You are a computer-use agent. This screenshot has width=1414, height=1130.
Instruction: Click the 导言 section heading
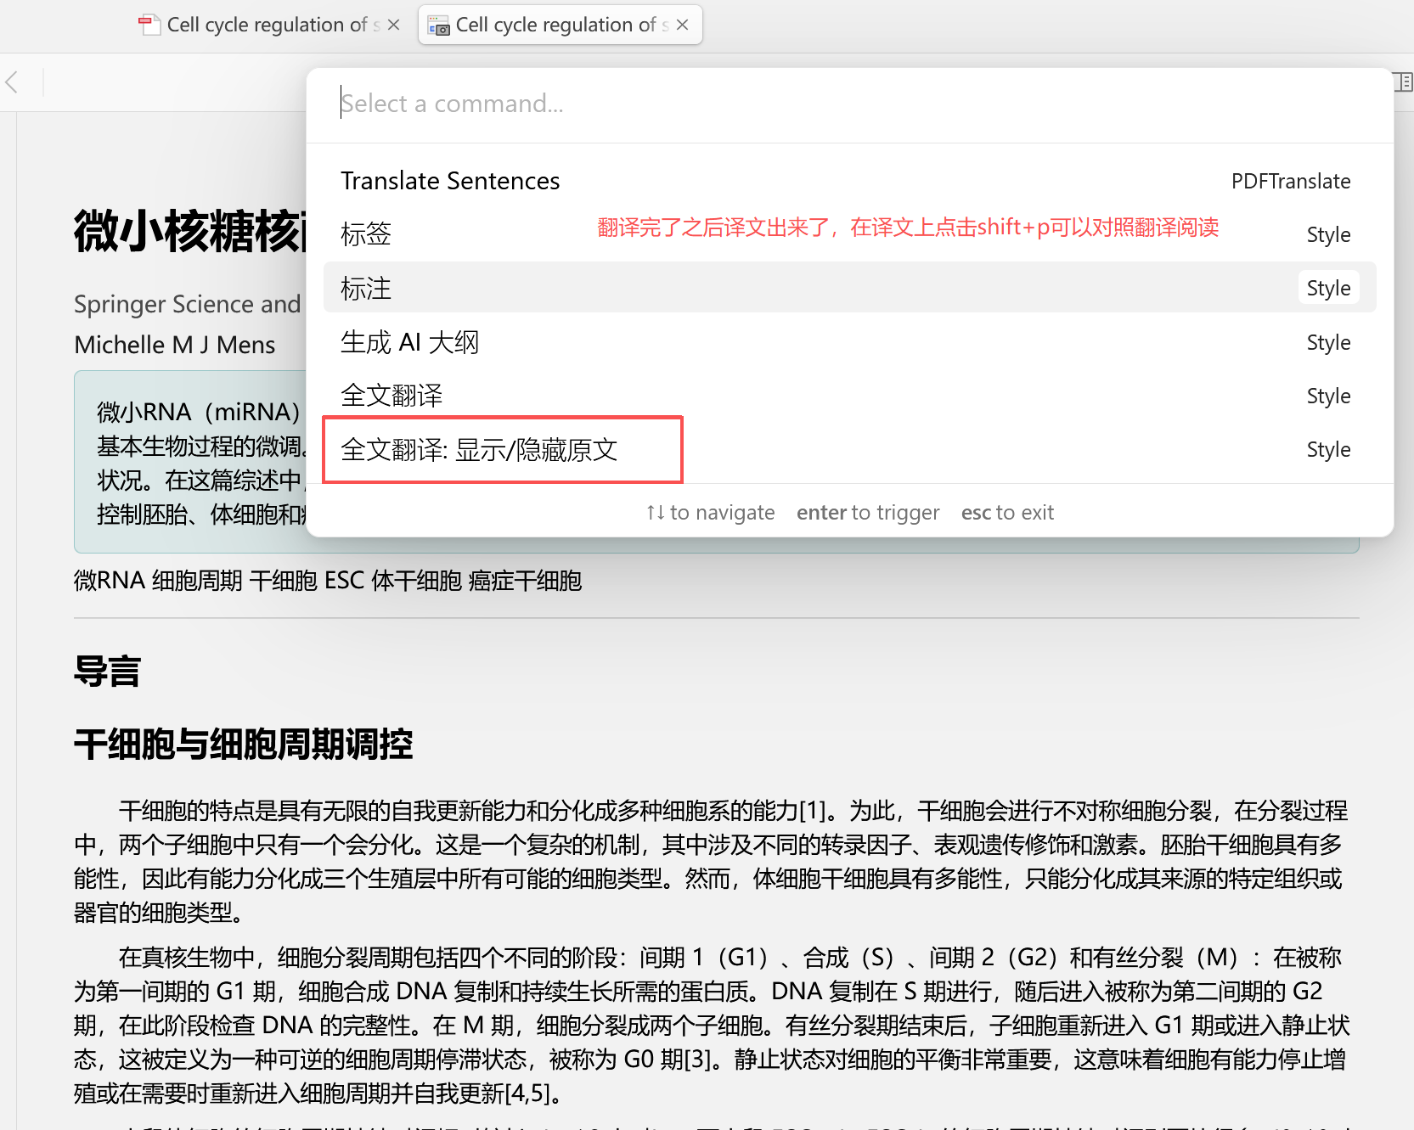coord(107,672)
